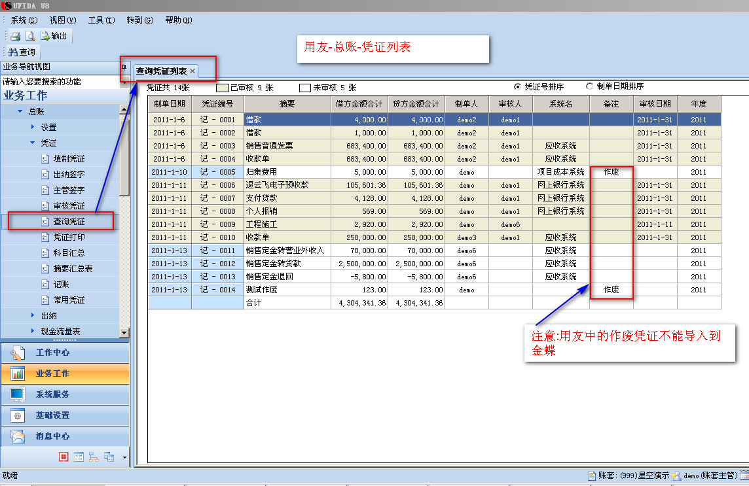Open print preview with the magnifier icon
The width and height of the screenshot is (749, 486).
[x=29, y=36]
